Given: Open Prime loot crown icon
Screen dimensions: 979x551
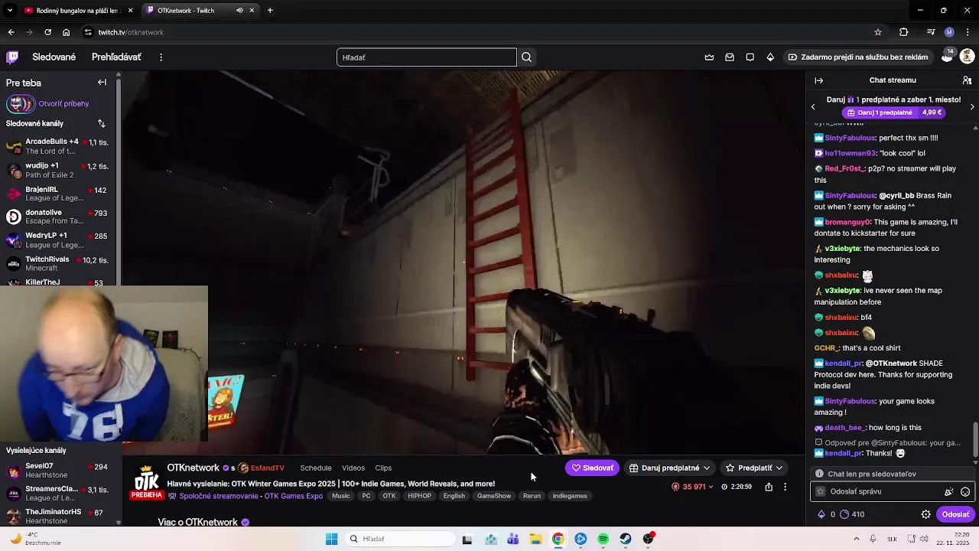Looking at the screenshot, I should [x=709, y=57].
